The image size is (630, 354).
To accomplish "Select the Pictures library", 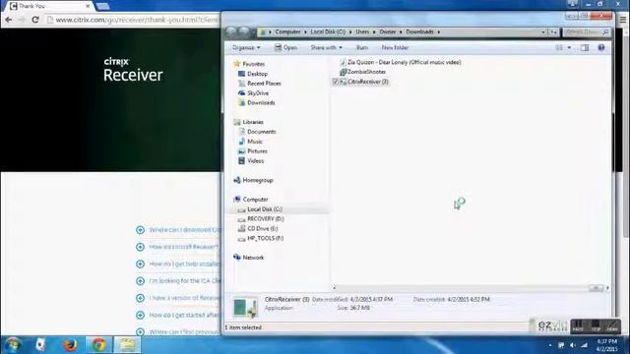I will coord(257,151).
